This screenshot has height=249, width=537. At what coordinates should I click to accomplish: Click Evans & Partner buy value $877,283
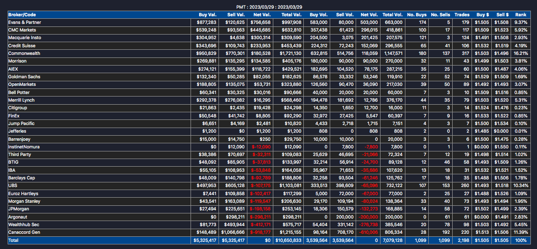pos(206,22)
